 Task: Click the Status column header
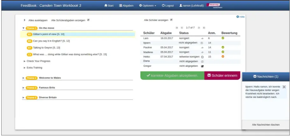click(184, 33)
